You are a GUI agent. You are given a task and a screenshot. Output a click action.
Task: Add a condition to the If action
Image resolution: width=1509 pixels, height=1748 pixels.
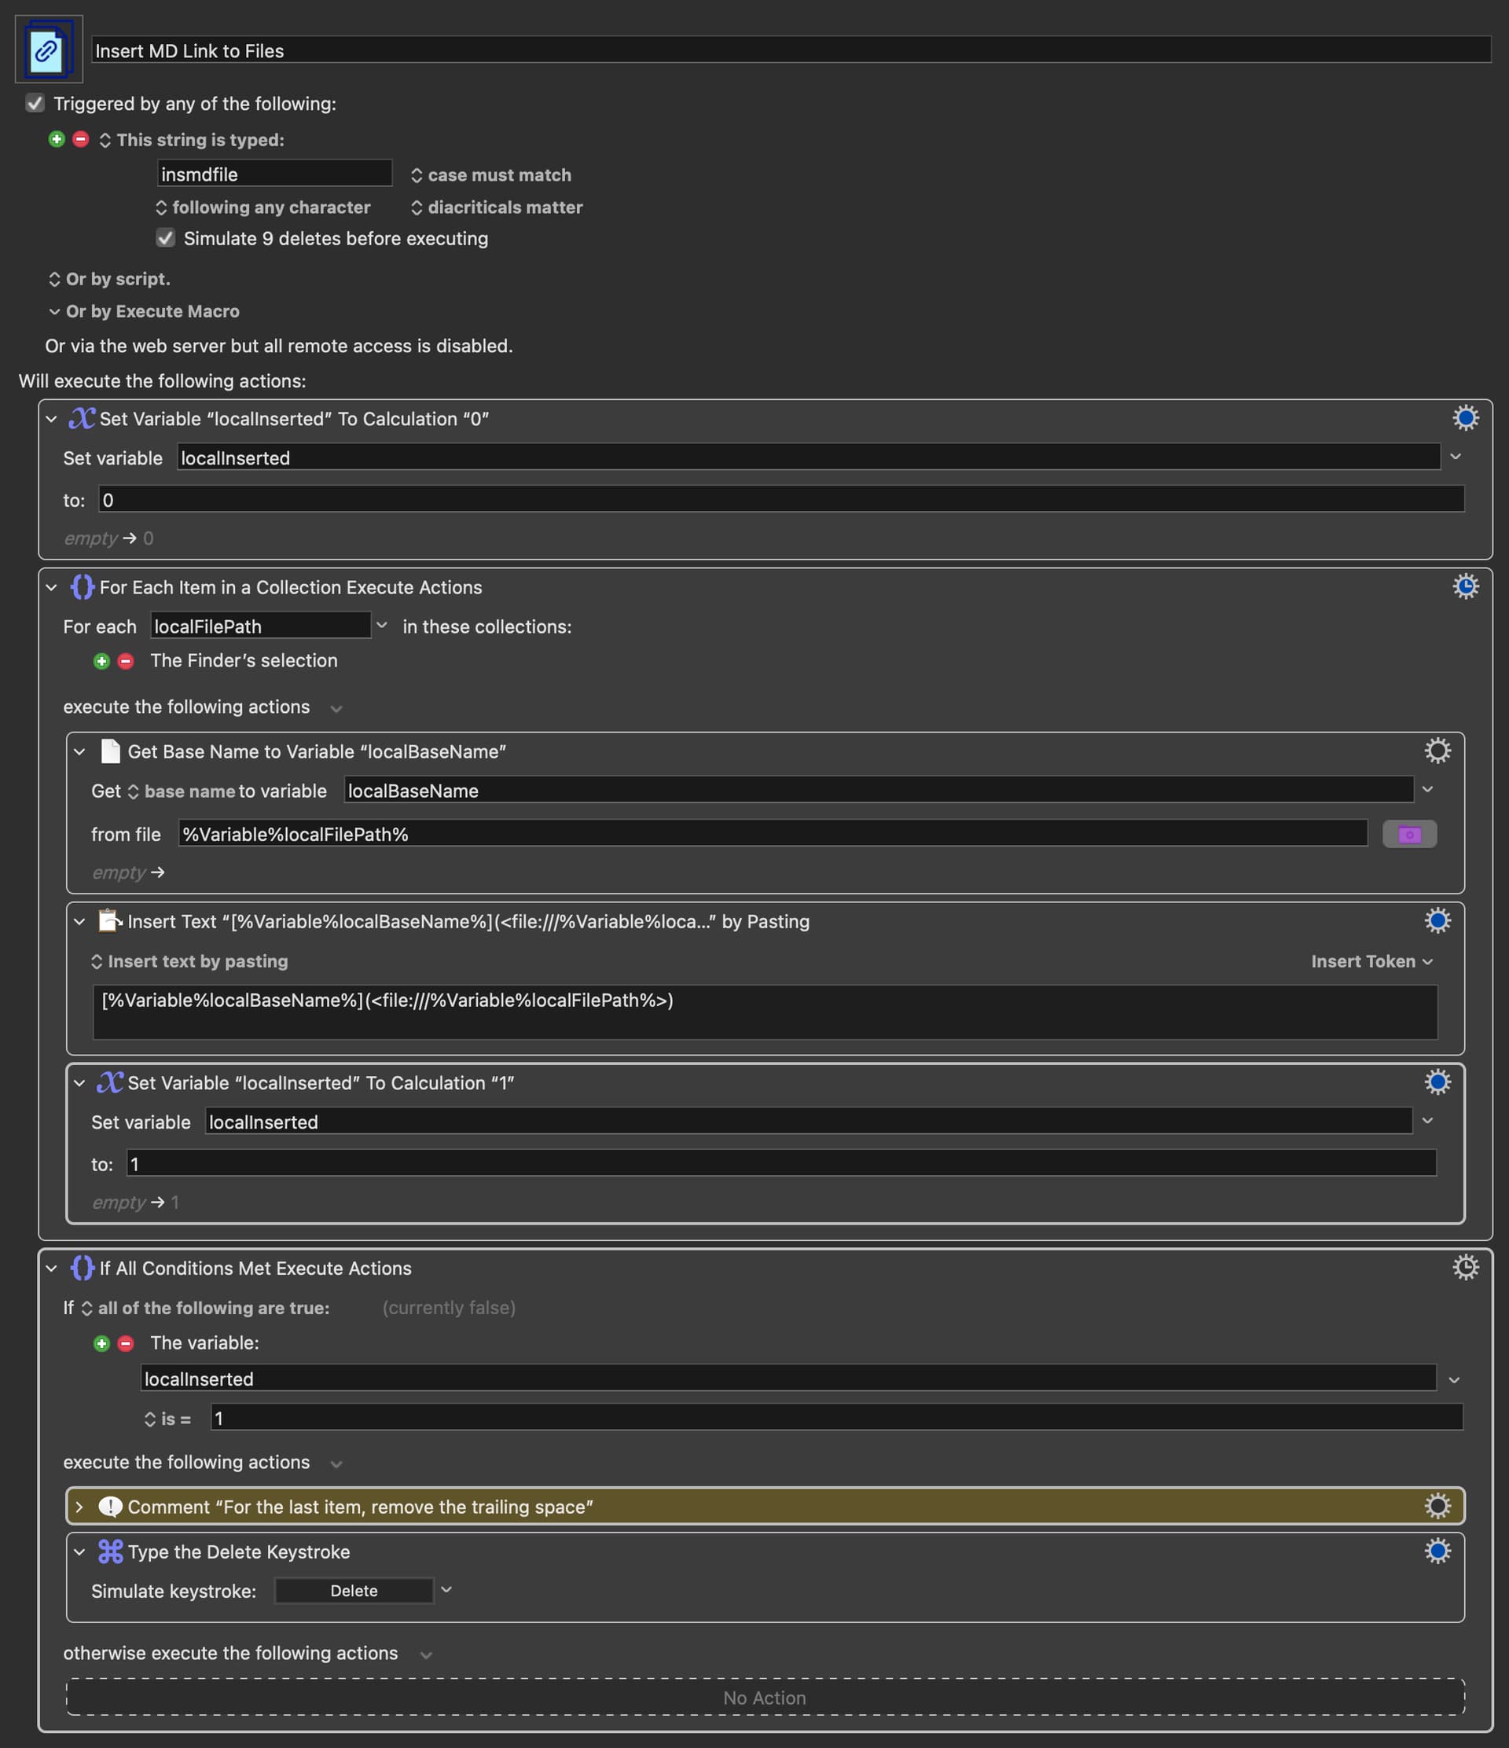[x=101, y=1343]
